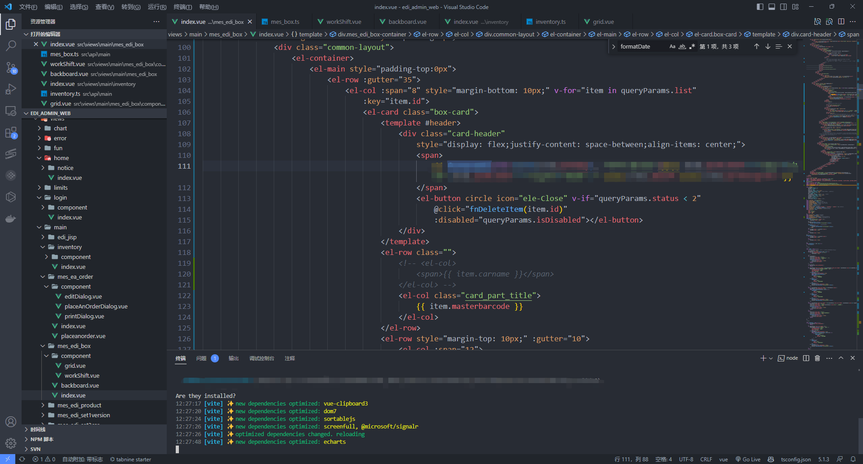Viewport: 863px width, 464px height.
Task: Close the find widget
Action: tap(790, 46)
